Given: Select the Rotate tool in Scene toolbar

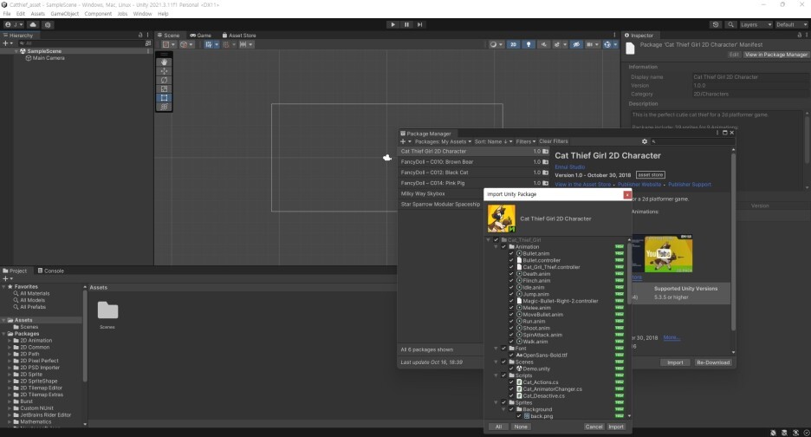Looking at the screenshot, I should pos(164,80).
